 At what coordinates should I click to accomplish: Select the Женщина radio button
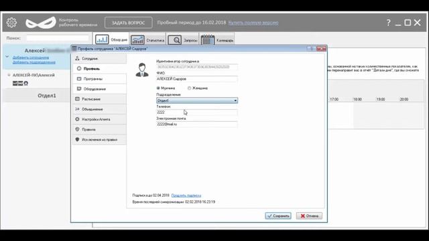(x=189, y=88)
